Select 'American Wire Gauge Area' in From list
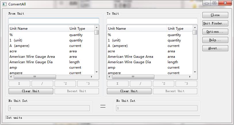The height and width of the screenshot is (125, 234). tap(32, 57)
